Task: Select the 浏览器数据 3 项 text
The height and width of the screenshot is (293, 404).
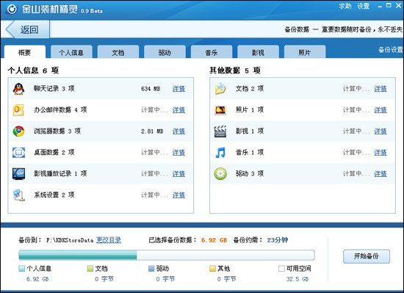Action: click(x=57, y=131)
